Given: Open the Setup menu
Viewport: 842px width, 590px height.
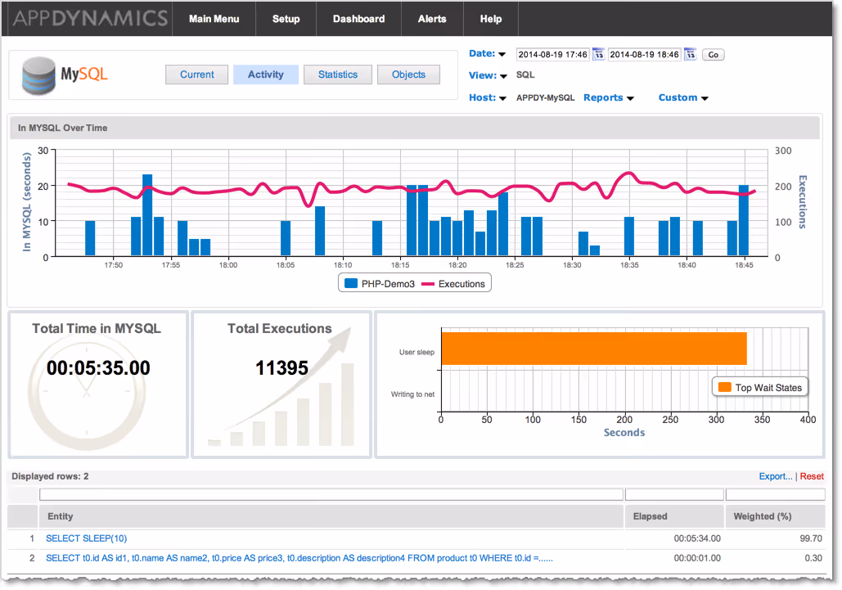Looking at the screenshot, I should (x=286, y=19).
